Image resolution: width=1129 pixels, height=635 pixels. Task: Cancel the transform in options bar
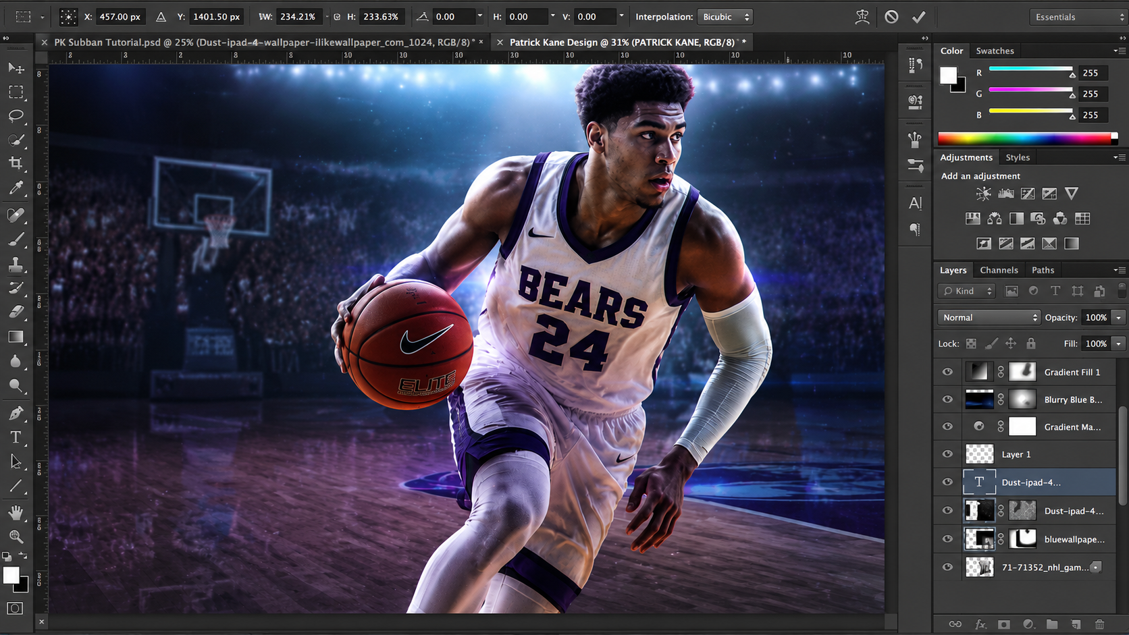[891, 16]
